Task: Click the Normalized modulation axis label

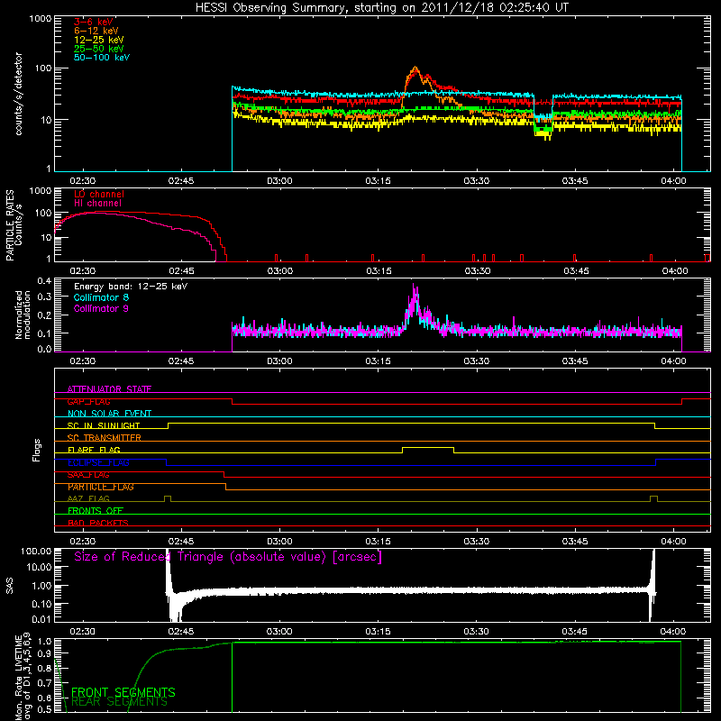Action: pyautogui.click(x=23, y=315)
